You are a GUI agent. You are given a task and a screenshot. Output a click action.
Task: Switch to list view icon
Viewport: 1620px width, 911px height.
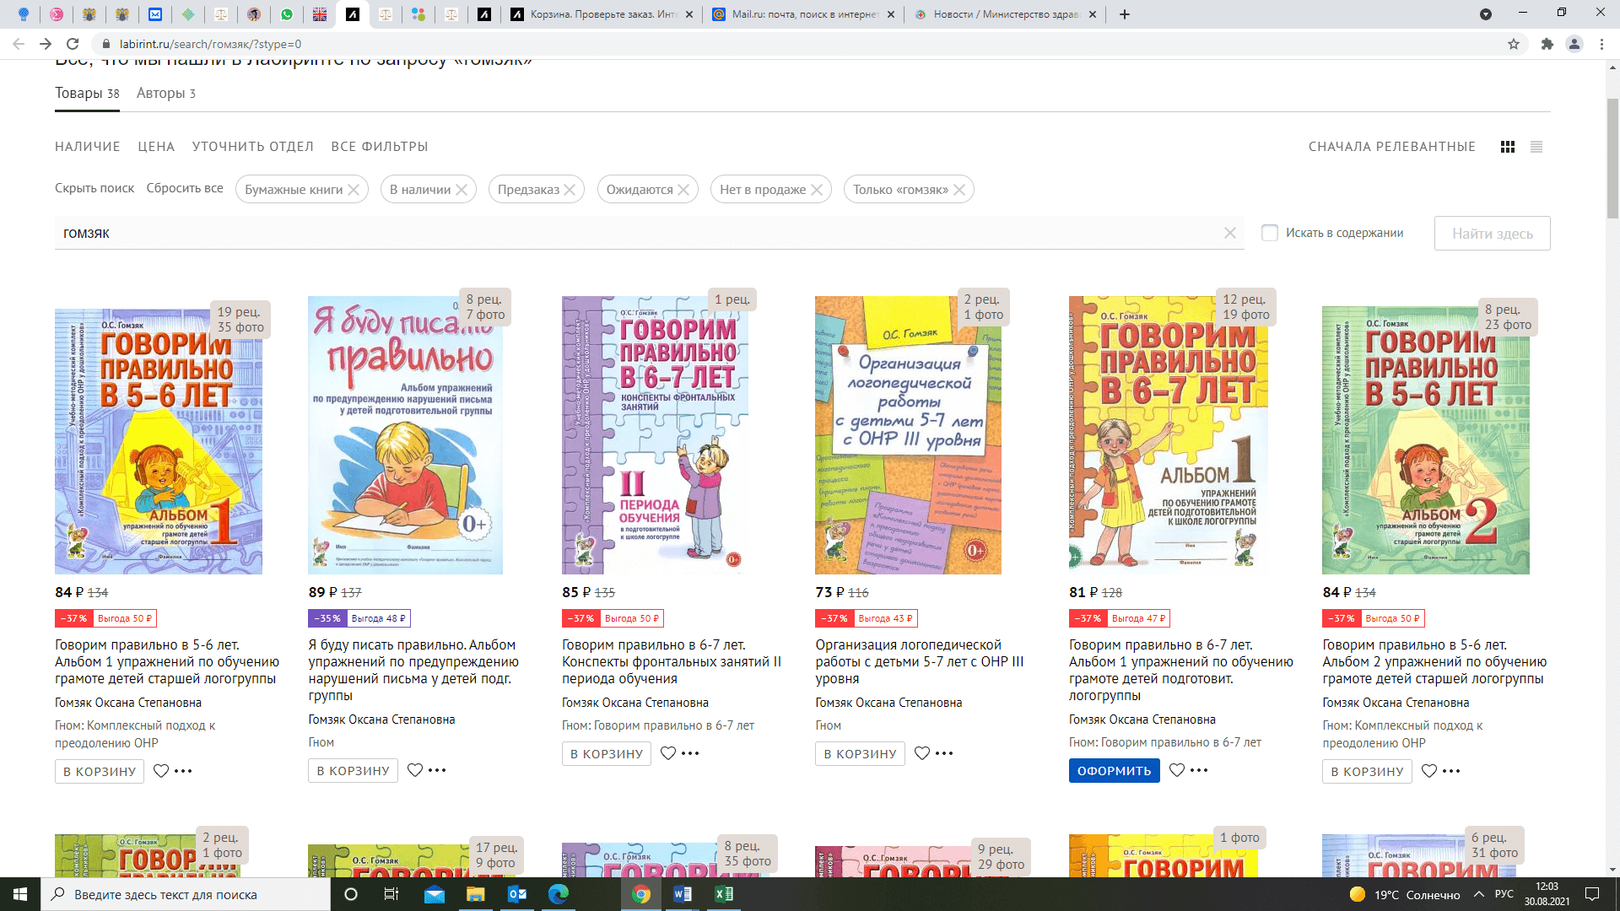pos(1536,147)
